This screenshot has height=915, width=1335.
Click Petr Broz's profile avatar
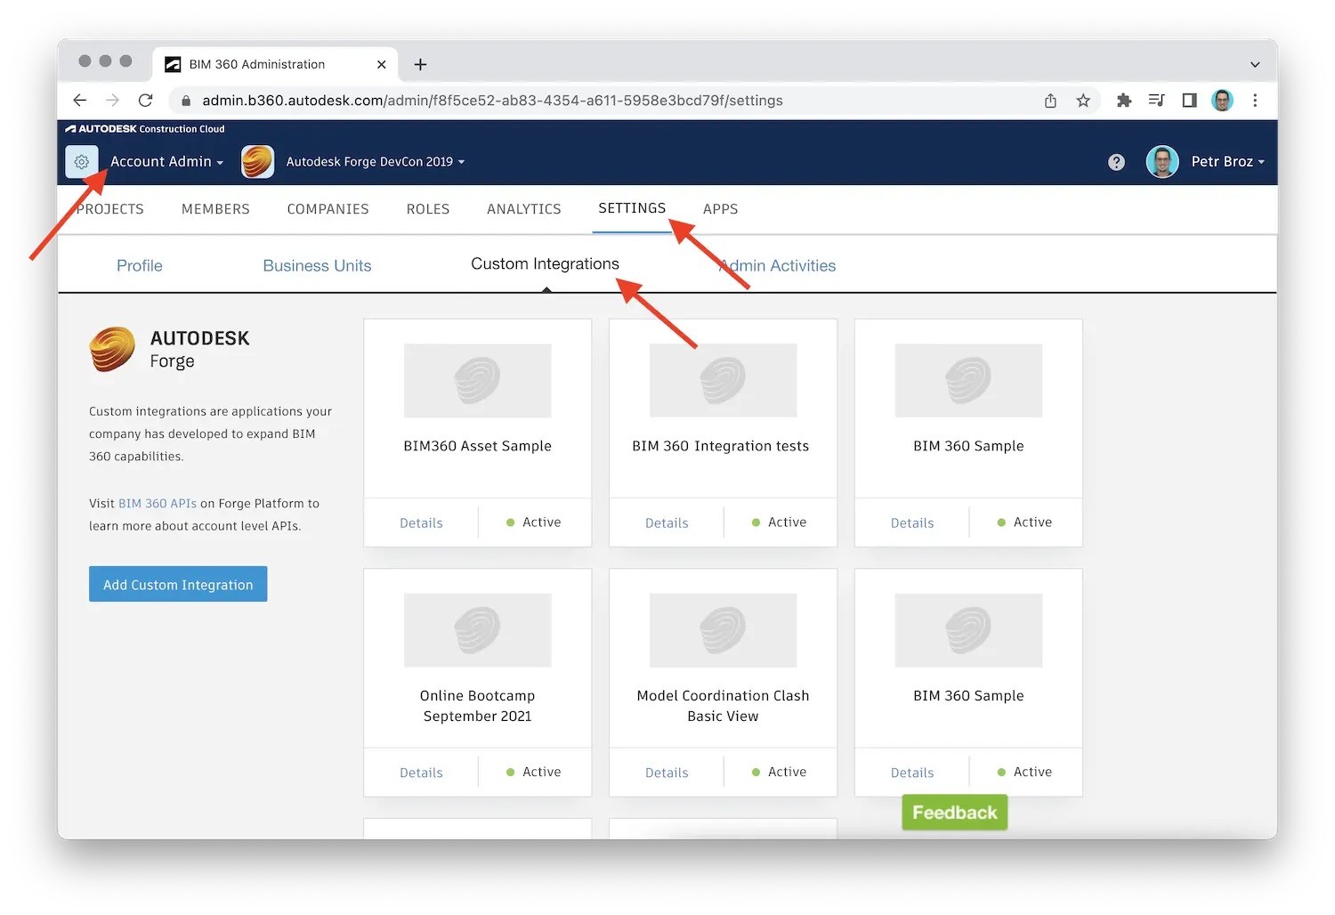[x=1162, y=161]
